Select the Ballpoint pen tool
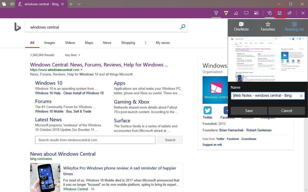Viewport: 308px width, 192px height. click(216, 13)
